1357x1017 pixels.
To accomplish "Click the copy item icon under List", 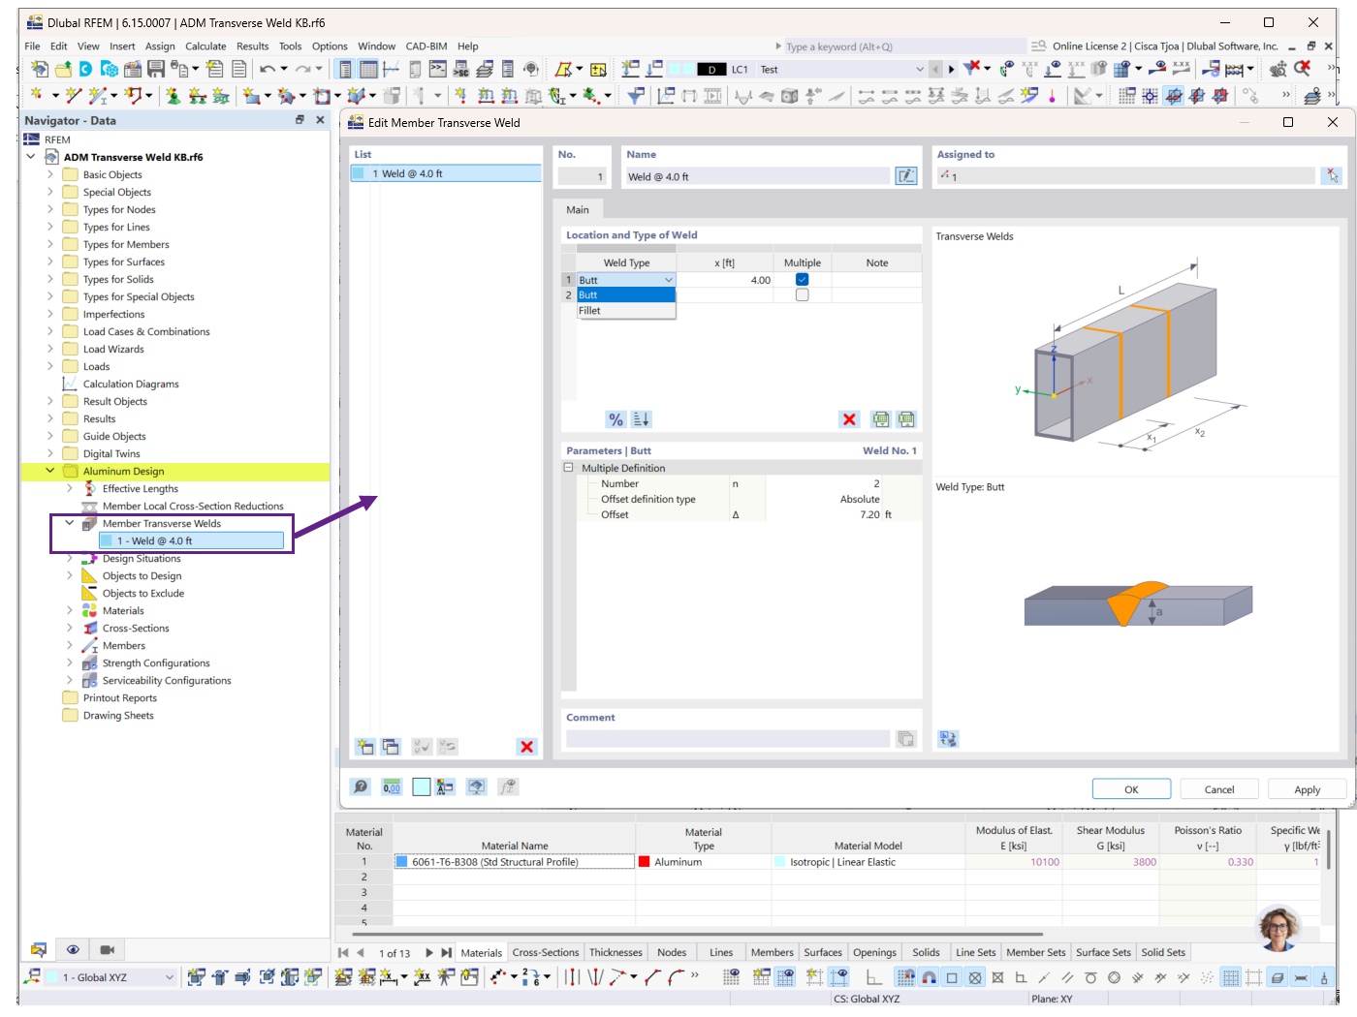I will tap(391, 747).
